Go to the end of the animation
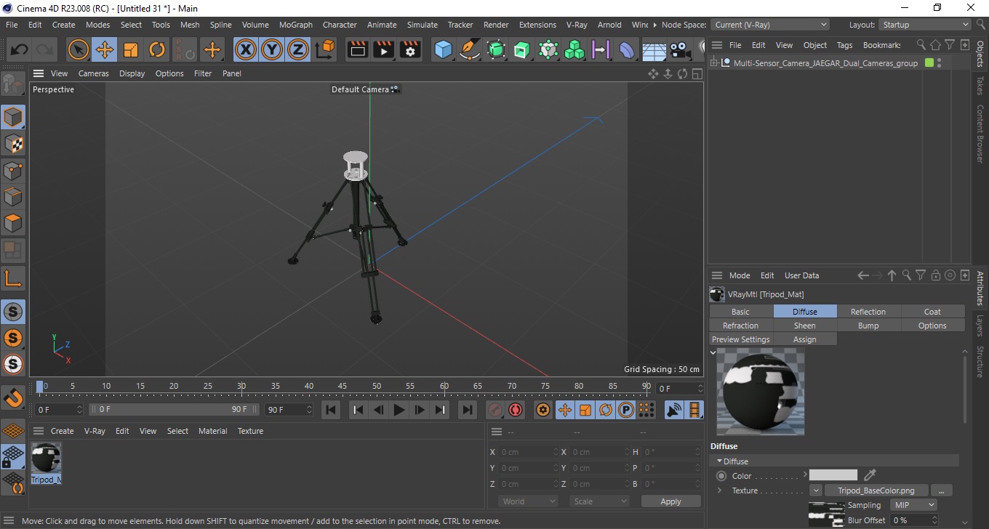Screen dimensions: 989x529 pos(468,410)
